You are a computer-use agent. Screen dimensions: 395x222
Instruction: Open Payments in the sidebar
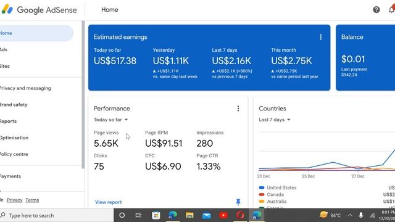[x=10, y=176]
